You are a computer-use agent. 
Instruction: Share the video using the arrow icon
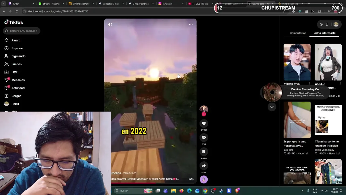(x=204, y=166)
